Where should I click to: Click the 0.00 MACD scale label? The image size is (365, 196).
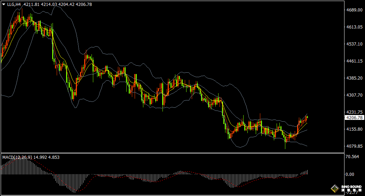click(x=350, y=174)
